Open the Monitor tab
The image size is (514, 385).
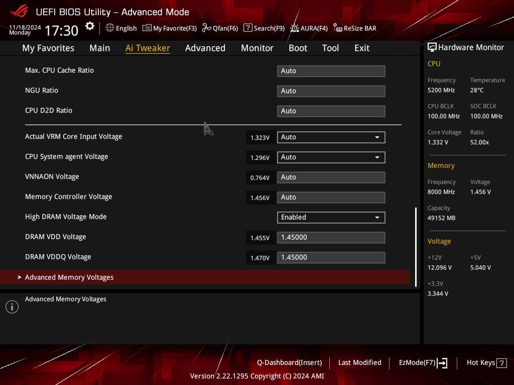[257, 48]
